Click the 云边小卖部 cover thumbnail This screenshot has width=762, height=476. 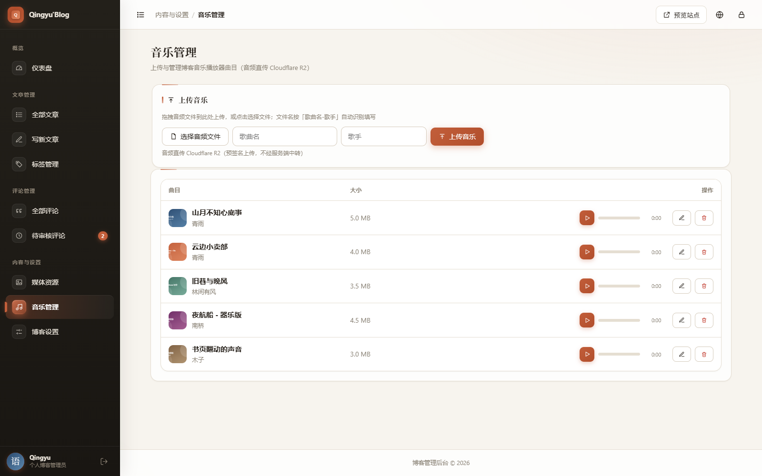point(178,252)
